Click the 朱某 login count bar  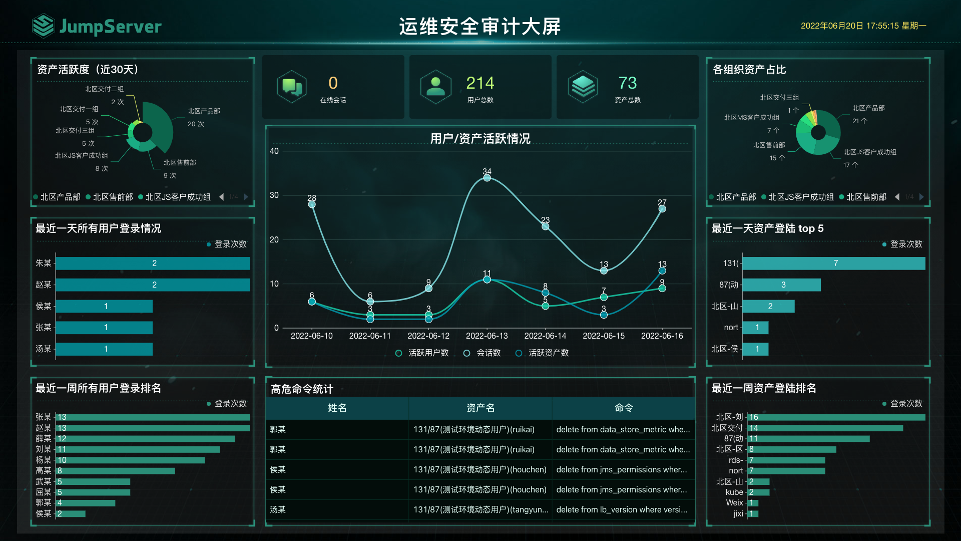click(154, 263)
